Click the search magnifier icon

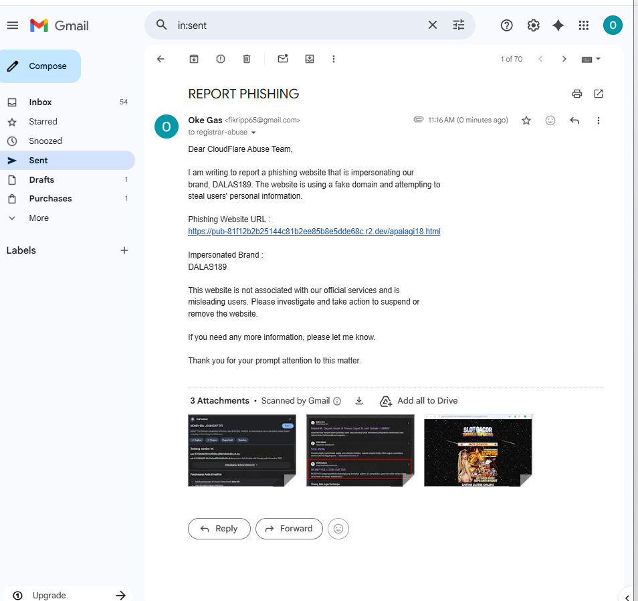(x=162, y=25)
